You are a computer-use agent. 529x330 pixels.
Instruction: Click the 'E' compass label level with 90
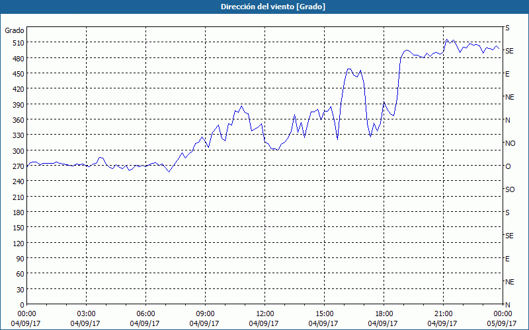pyautogui.click(x=507, y=259)
